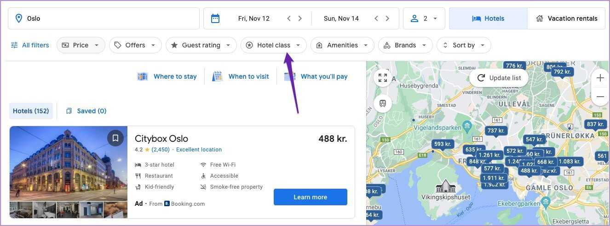610x226 pixels.
Task: Open the Saved (0) tab
Action: coord(86,111)
